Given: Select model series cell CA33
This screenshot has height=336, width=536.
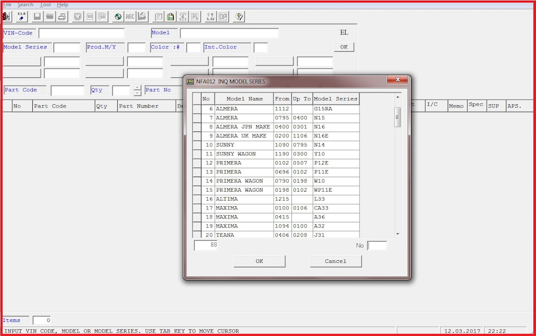Looking at the screenshot, I should pos(336,208).
